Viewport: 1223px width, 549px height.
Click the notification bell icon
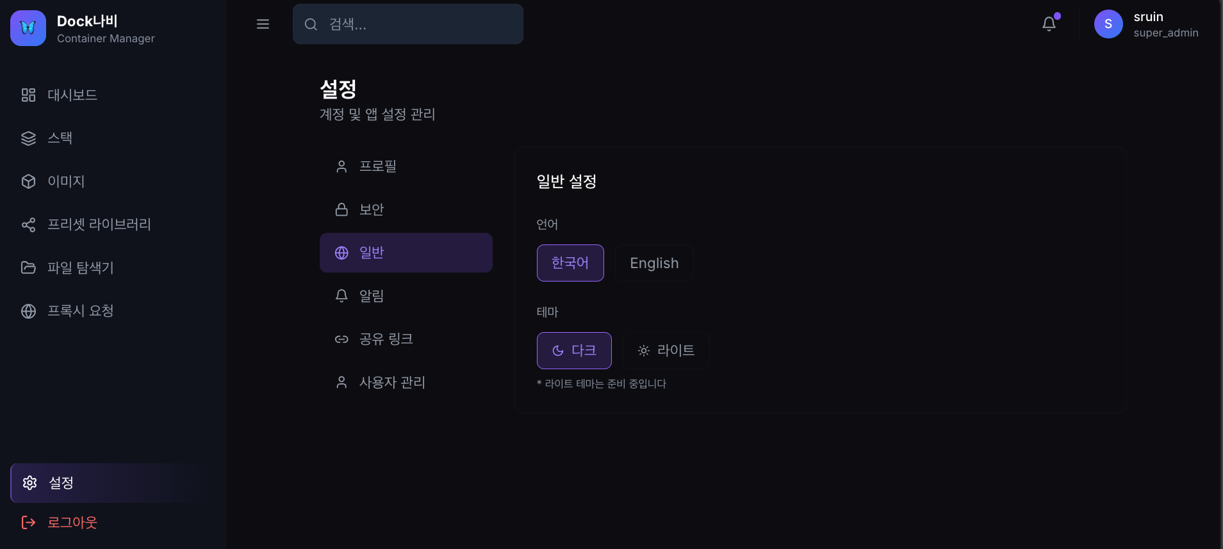1049,24
